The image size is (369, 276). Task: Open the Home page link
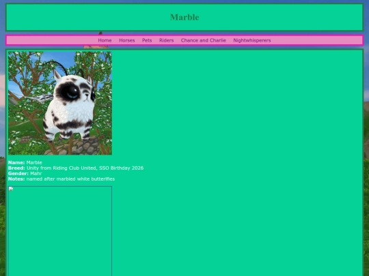105,40
